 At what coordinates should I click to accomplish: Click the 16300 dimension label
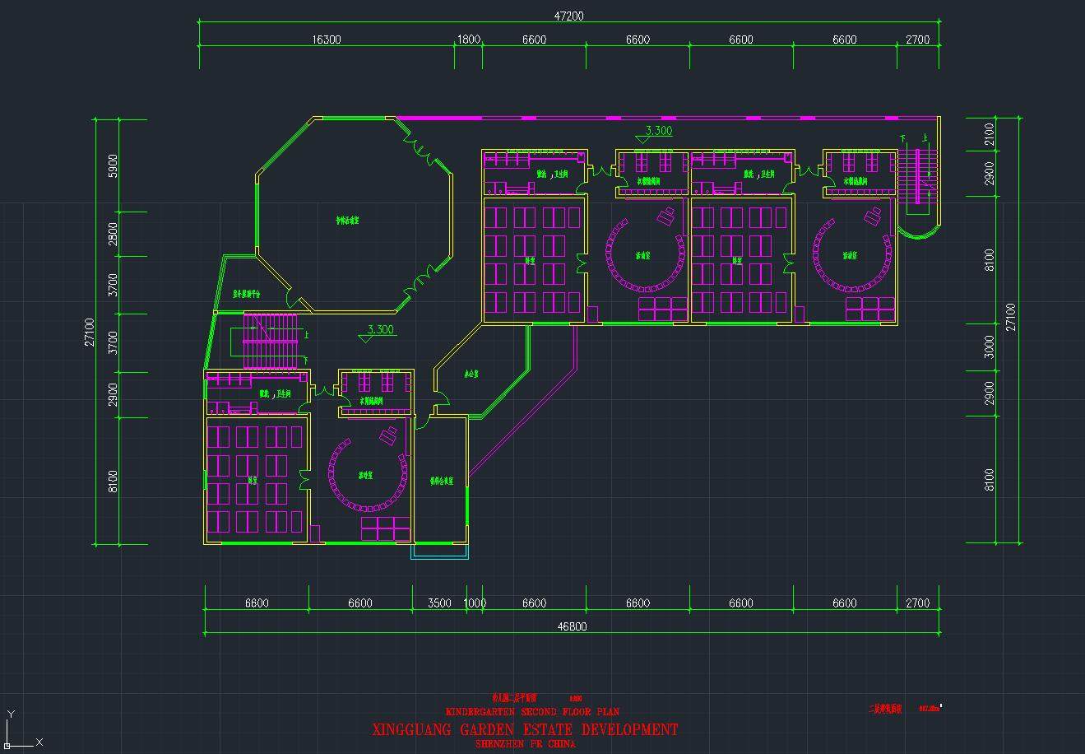pyautogui.click(x=326, y=40)
